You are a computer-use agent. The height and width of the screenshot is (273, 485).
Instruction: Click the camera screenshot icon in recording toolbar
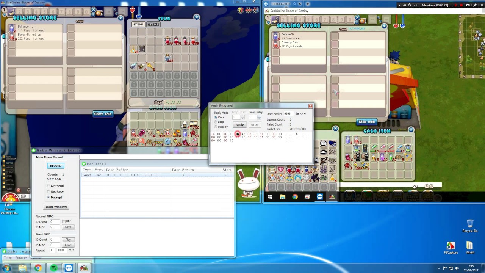click(x=468, y=5)
